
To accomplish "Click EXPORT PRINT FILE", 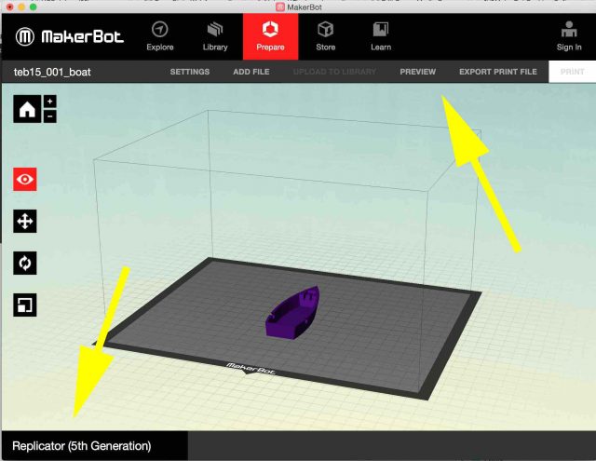I will [x=498, y=72].
